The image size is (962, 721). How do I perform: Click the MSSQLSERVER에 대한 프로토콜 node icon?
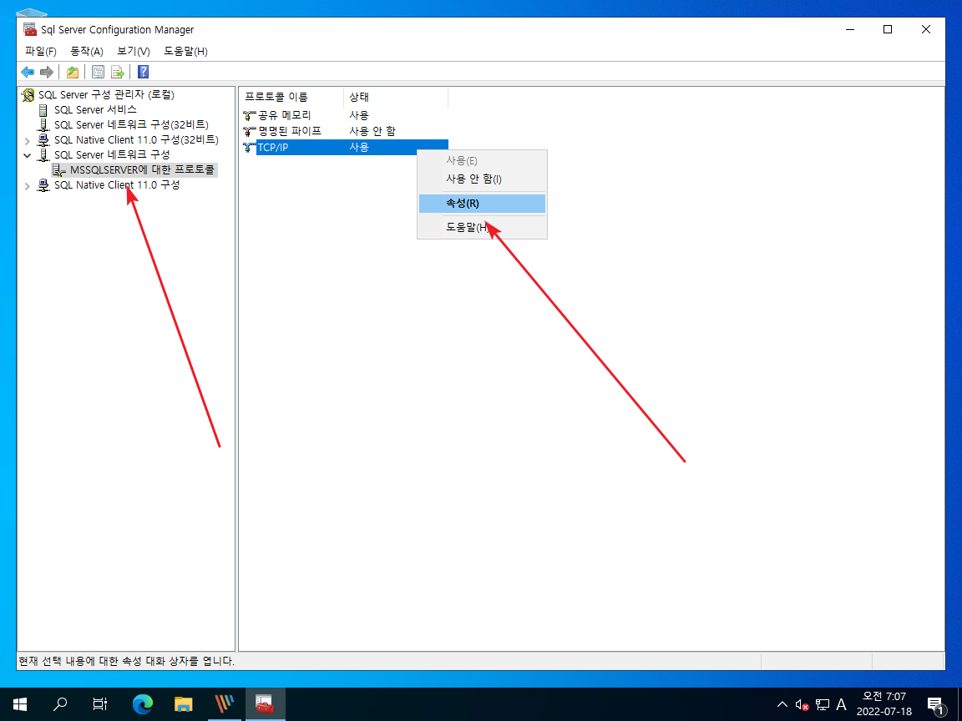(x=59, y=170)
